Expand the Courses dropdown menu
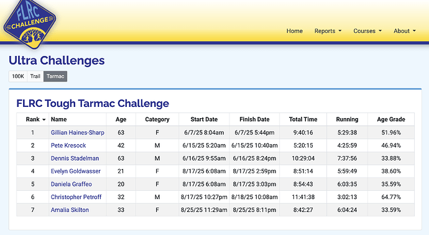Screen dimensions: 429x235 [x=367, y=31]
